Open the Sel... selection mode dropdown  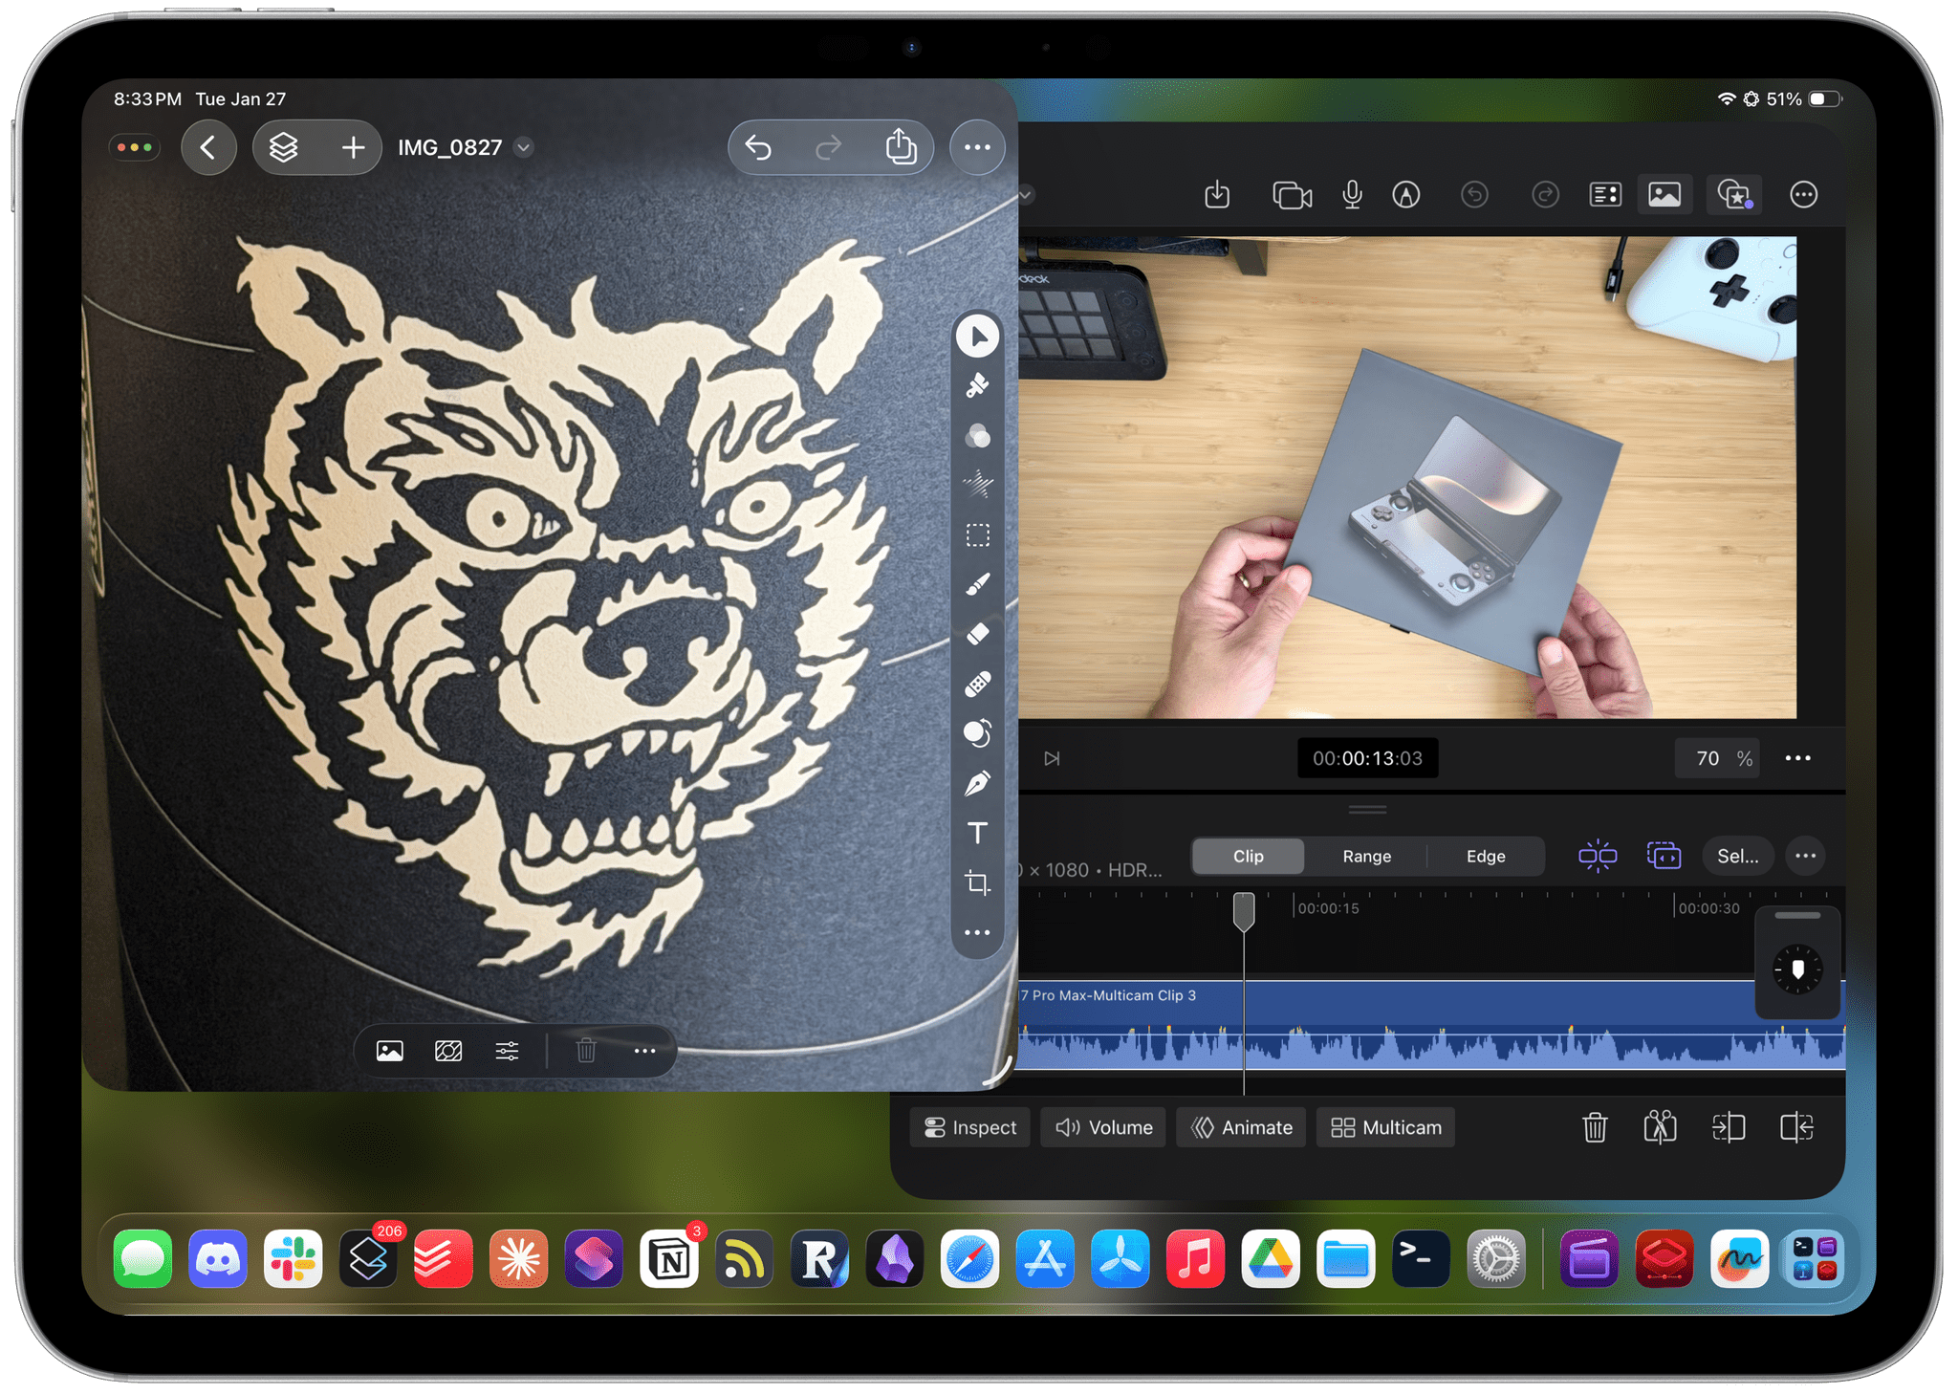(x=1737, y=856)
